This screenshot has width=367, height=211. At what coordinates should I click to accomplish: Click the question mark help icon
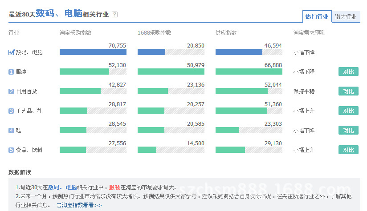115,14
